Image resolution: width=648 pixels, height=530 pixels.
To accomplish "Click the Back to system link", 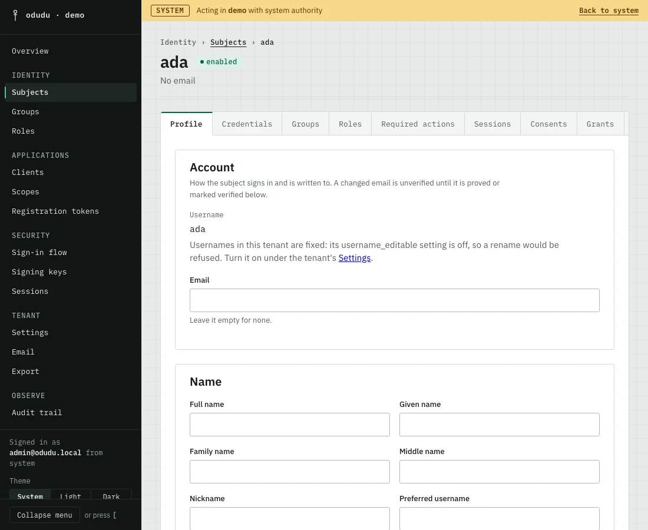I will point(609,11).
